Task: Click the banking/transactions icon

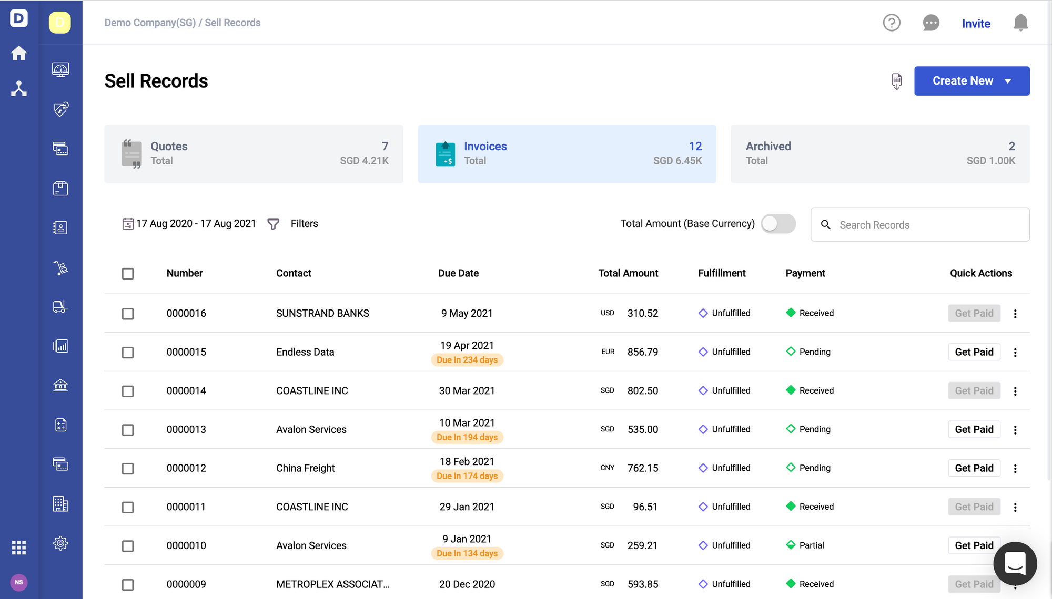Action: pos(60,385)
